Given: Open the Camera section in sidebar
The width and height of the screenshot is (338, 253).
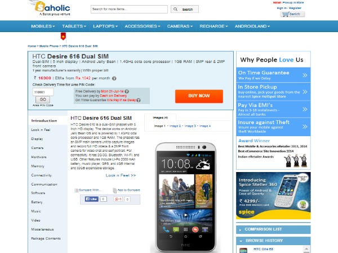Looking at the screenshot, I should [x=37, y=148].
